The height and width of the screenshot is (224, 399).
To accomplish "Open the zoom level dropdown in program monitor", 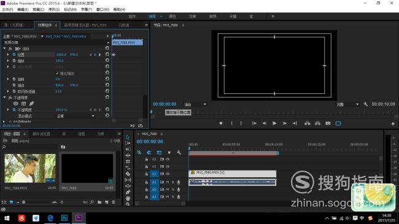I will (195, 104).
